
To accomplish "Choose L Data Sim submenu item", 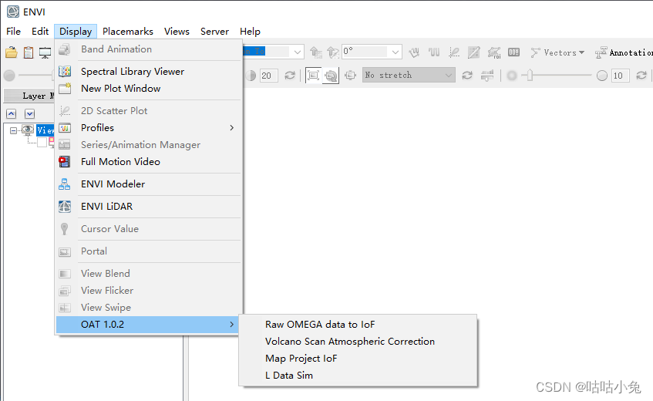I will (358, 376).
